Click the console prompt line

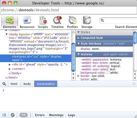pos(68,90)
